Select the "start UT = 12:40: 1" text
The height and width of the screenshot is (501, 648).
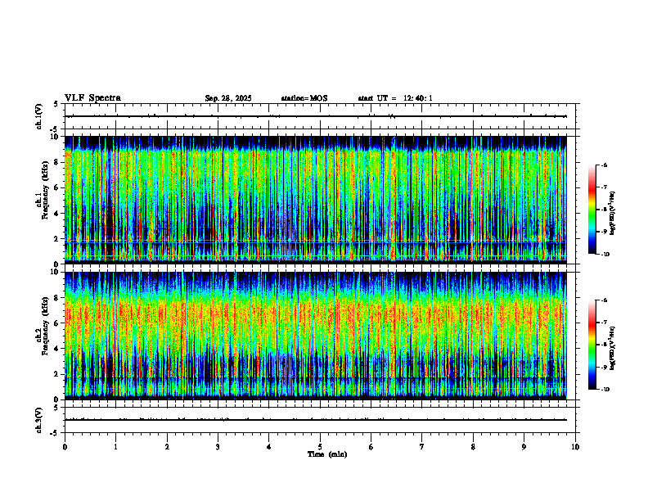click(395, 98)
